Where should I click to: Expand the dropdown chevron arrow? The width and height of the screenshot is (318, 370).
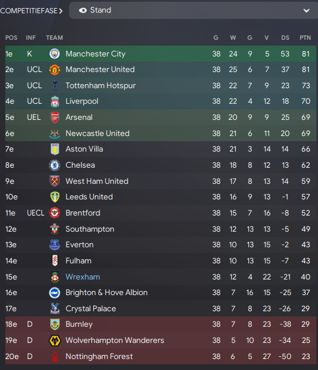click(x=306, y=10)
